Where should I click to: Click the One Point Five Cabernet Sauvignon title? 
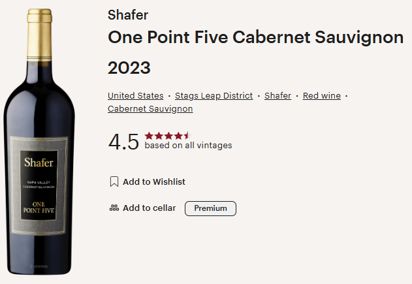255,37
